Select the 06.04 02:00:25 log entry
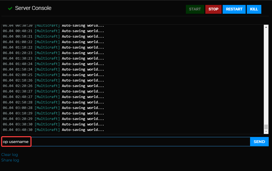272x171 pixels. pyautogui.click(x=53, y=75)
